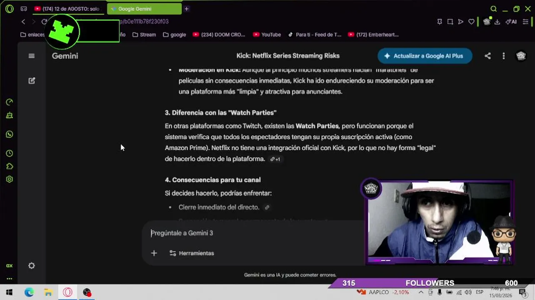Image resolution: width=535 pixels, height=300 pixels.
Task: Click the player arrow icon in address bar
Action: point(460,22)
